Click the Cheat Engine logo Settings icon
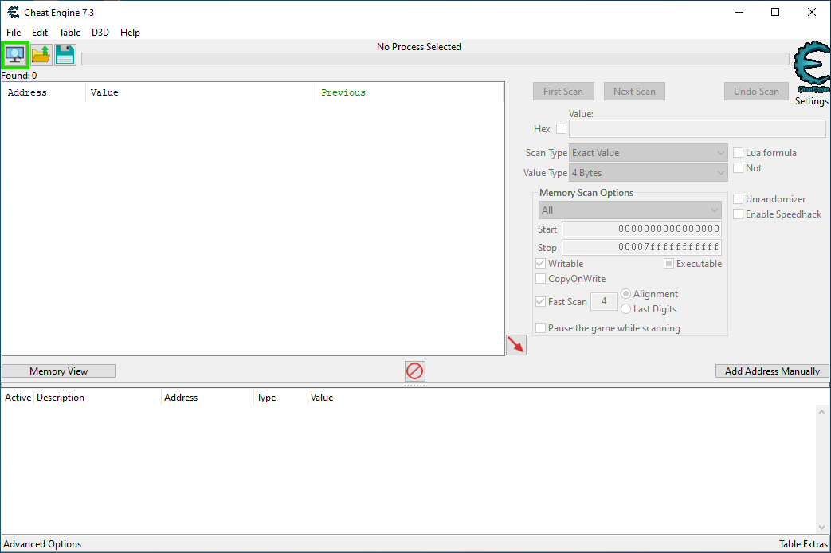Screen dimensions: 831x553 coord(811,67)
